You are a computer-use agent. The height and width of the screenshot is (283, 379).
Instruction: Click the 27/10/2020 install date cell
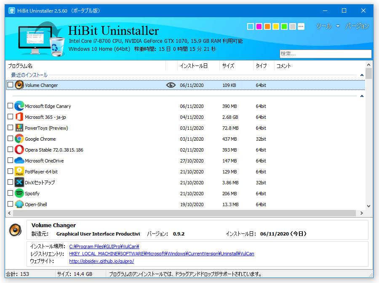coord(192,161)
